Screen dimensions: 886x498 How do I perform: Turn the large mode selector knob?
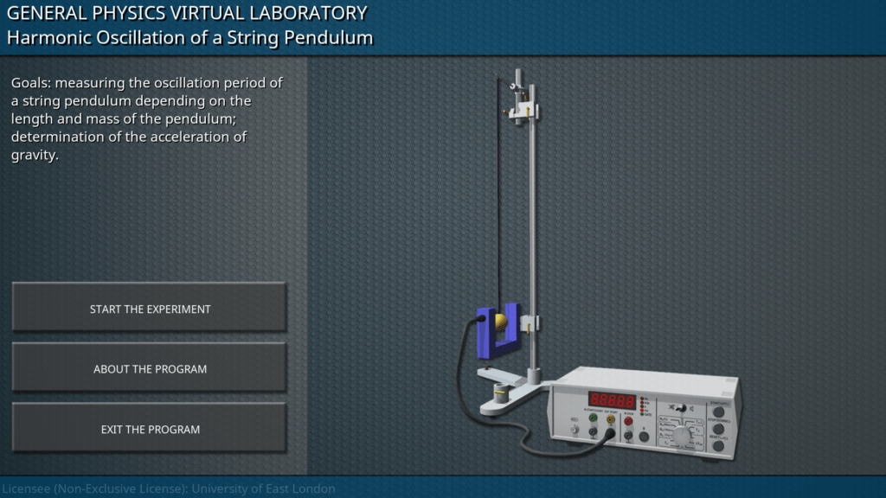click(684, 434)
